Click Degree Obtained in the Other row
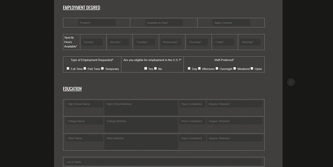 point(234,138)
